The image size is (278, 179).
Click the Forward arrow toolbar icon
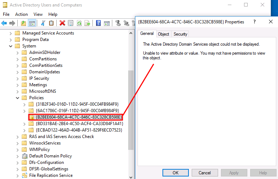(x=12, y=23)
